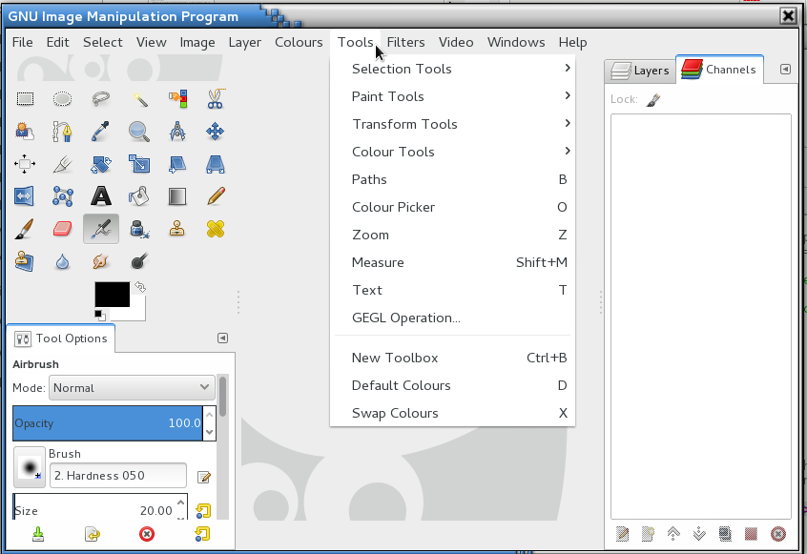Choose the Rotate tool icon
807x554 pixels.
pyautogui.click(x=101, y=164)
